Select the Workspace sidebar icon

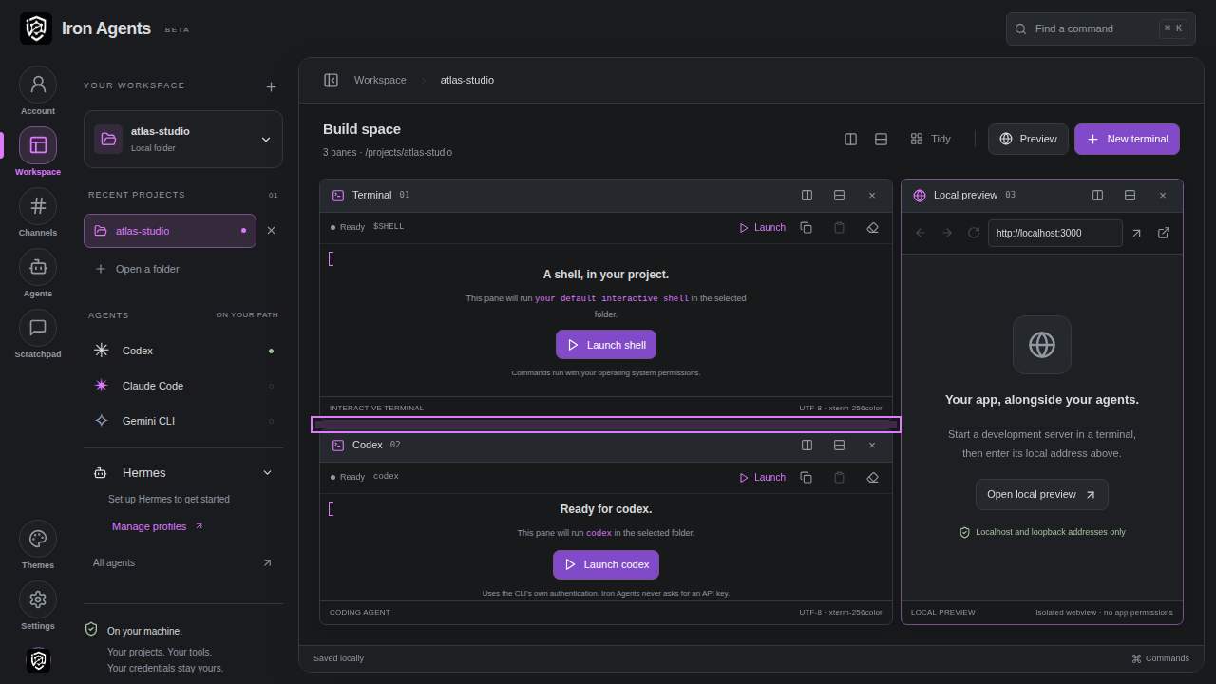click(x=38, y=145)
